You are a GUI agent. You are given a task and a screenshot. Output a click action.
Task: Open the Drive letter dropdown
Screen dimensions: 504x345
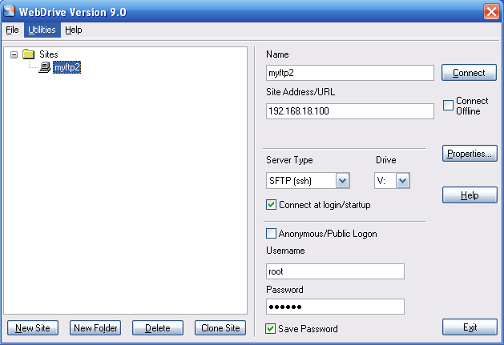[402, 181]
